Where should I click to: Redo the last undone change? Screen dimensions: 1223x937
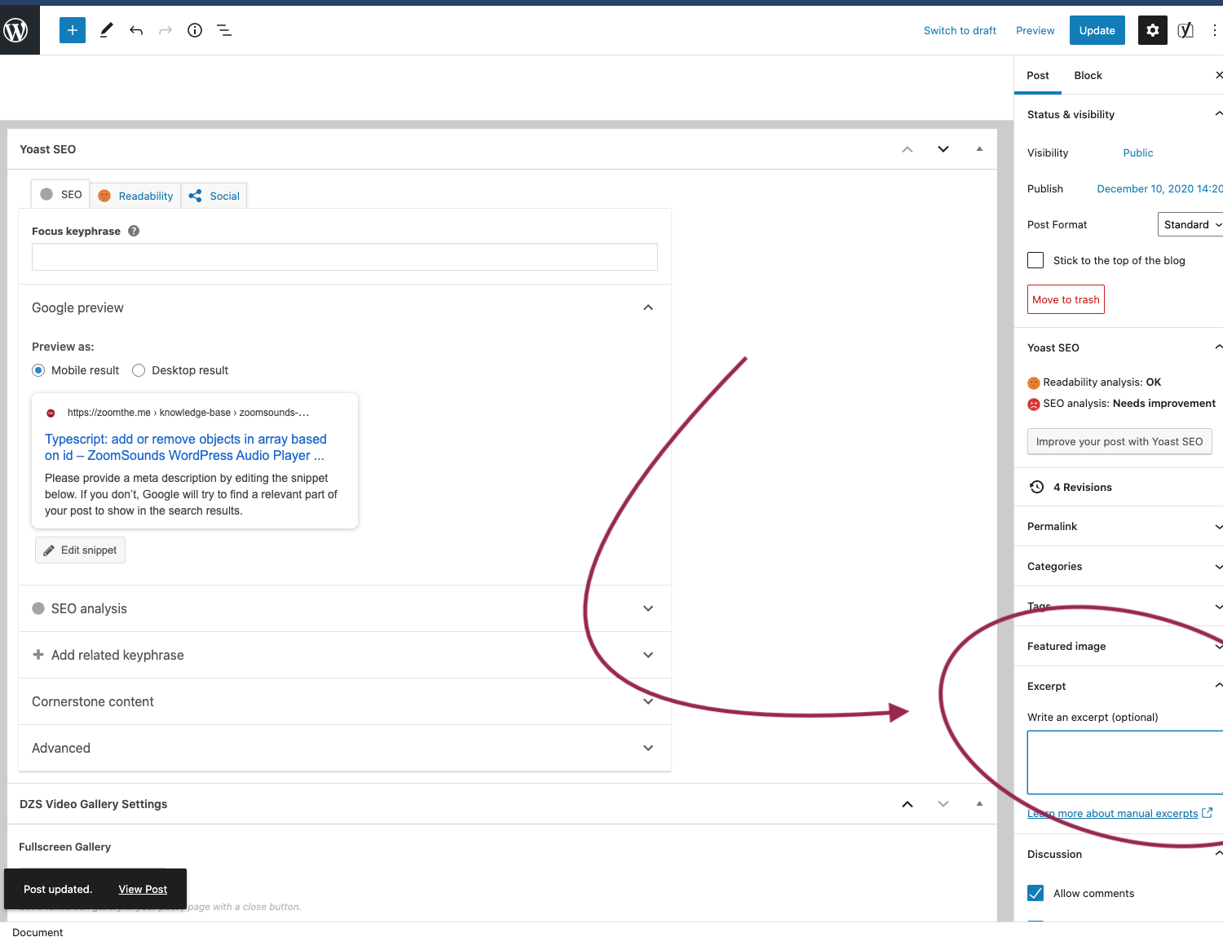point(166,30)
